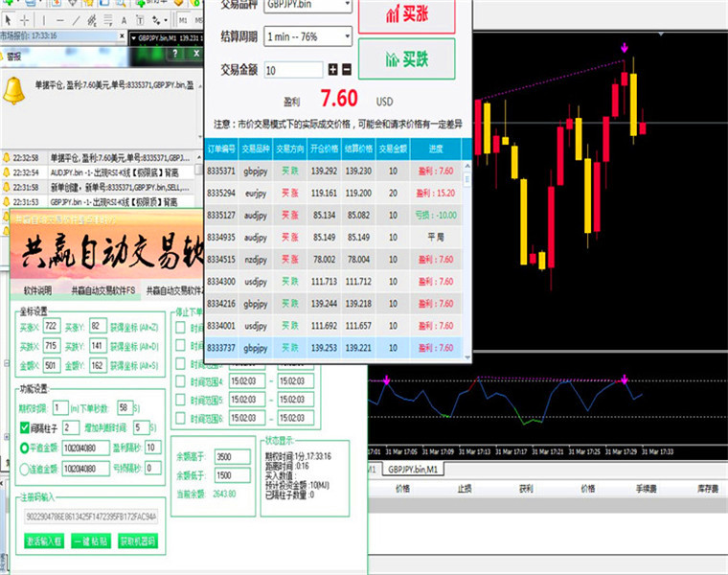728x575 pixels.
Task: Click the minus icon to decrease amount
Action: click(x=347, y=70)
